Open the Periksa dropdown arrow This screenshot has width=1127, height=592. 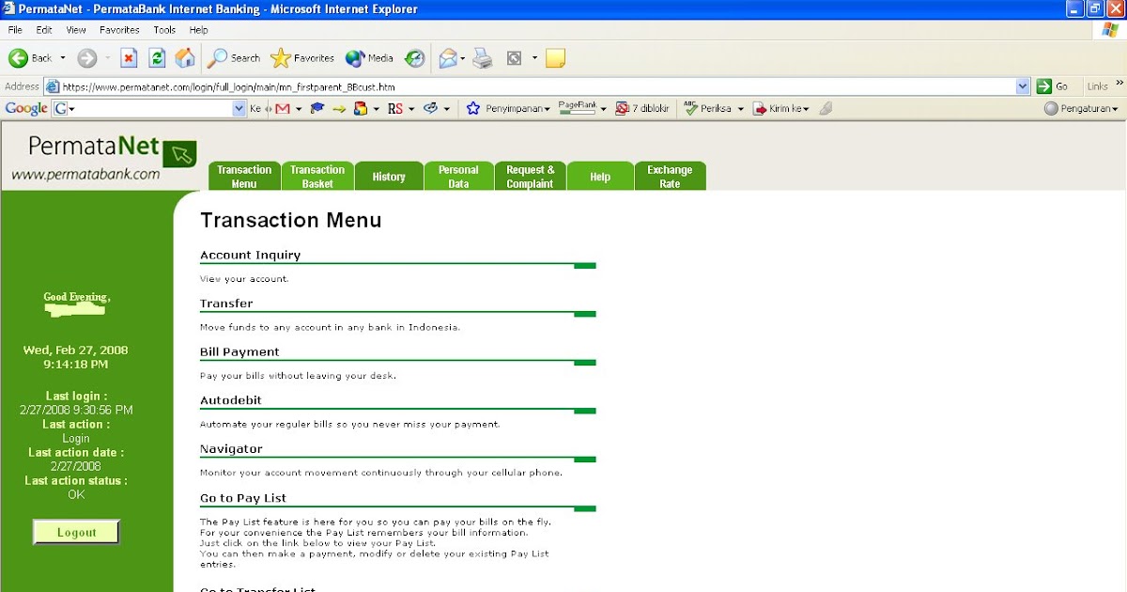coord(740,109)
